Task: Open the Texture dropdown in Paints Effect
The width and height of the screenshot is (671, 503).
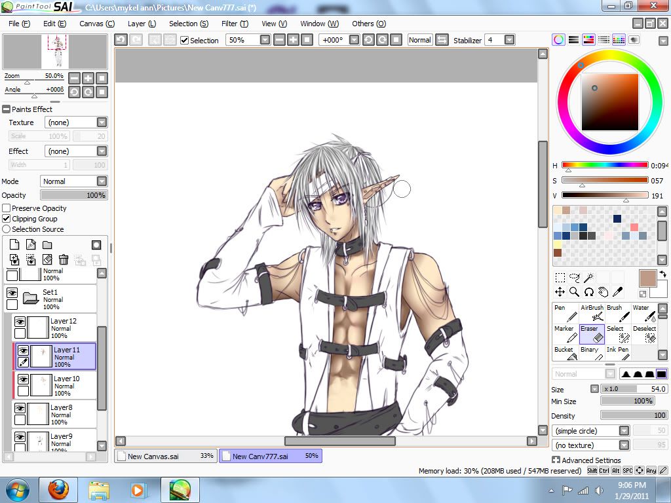Action: click(76, 122)
